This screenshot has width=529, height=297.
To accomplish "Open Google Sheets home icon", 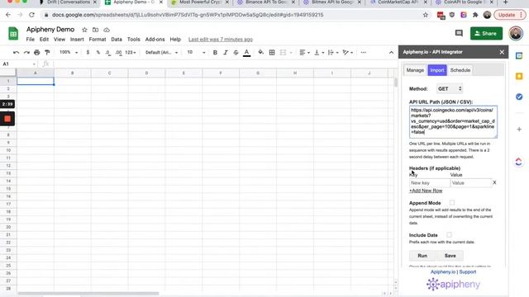I will [13, 33].
